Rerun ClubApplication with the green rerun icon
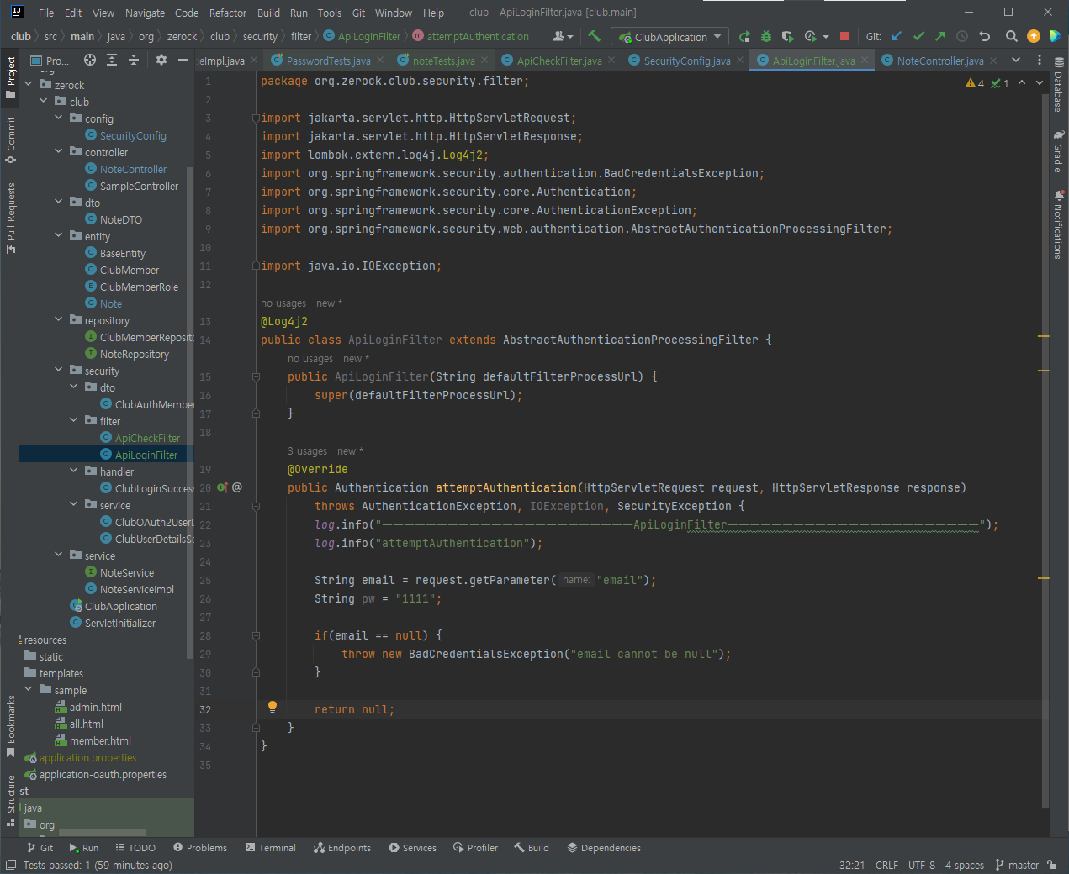 (x=744, y=36)
